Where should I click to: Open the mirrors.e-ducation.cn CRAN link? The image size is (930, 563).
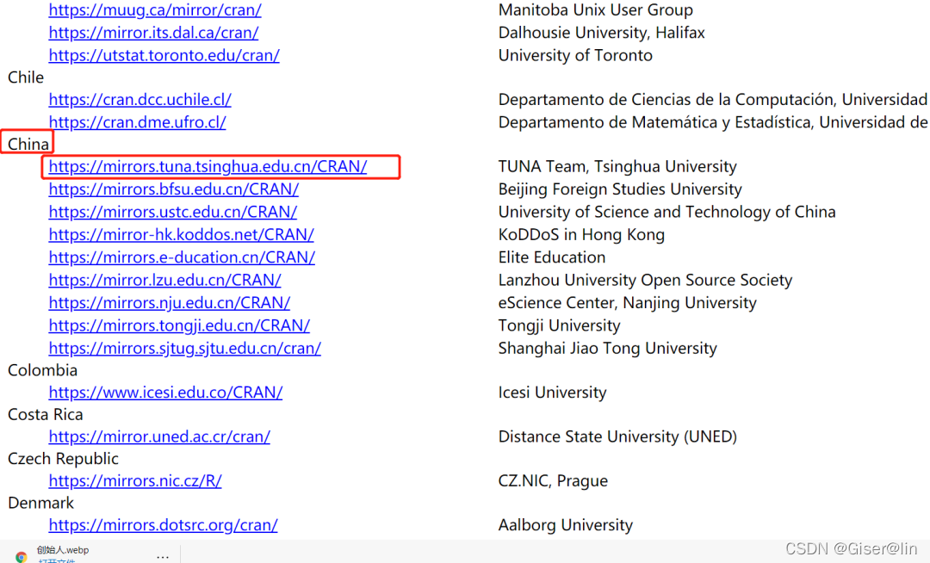click(182, 257)
